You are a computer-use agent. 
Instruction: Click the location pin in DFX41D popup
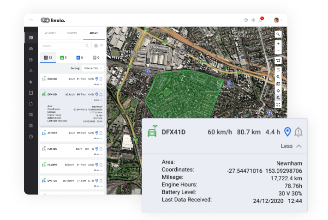point(287,132)
